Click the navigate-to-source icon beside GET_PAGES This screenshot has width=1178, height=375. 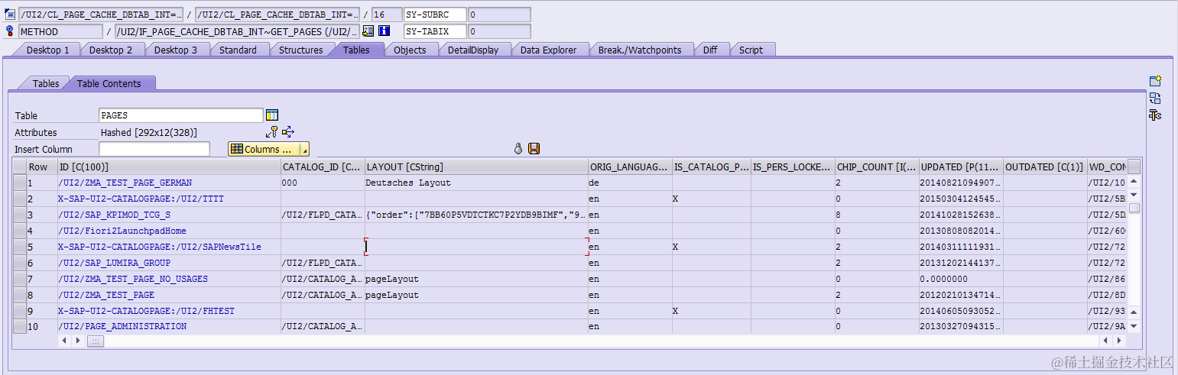[x=368, y=31]
